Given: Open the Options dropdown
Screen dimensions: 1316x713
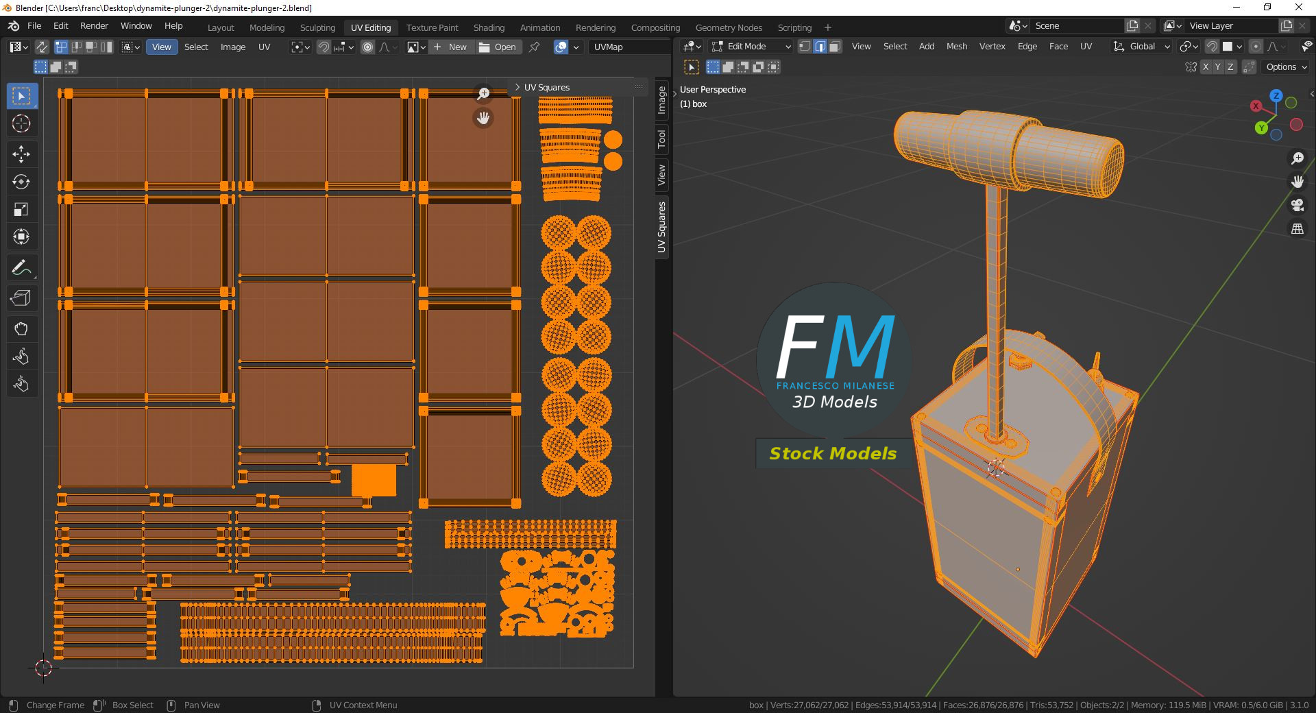Looking at the screenshot, I should 1287,67.
